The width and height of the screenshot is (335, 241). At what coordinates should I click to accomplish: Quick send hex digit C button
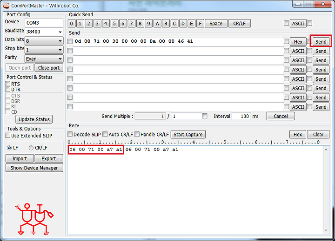174,24
